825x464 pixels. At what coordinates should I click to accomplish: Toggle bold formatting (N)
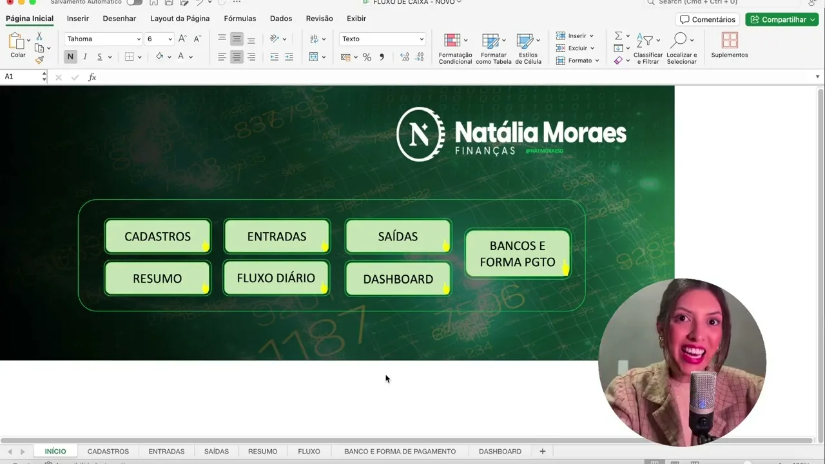point(70,57)
